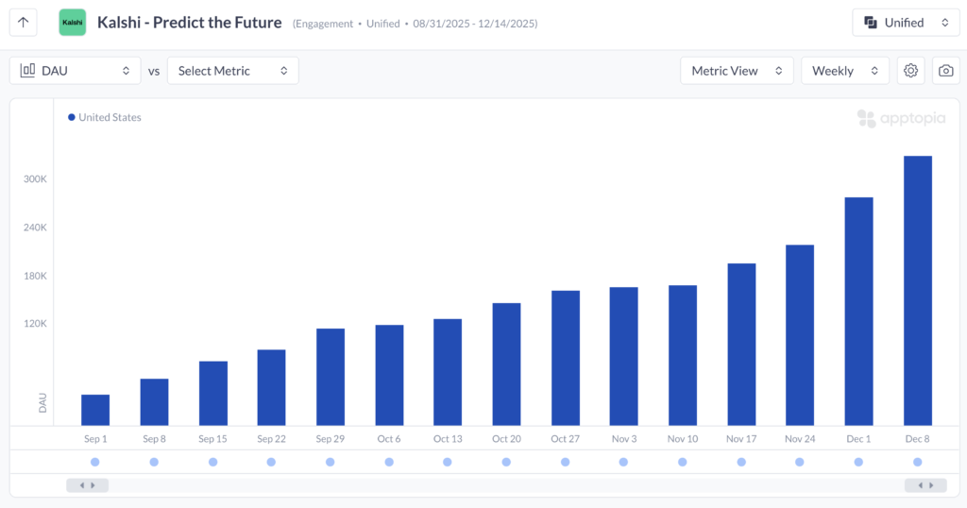Screen dimensions: 967x508
Task: Click the event marker dot under Oct 27
Action: (565, 462)
